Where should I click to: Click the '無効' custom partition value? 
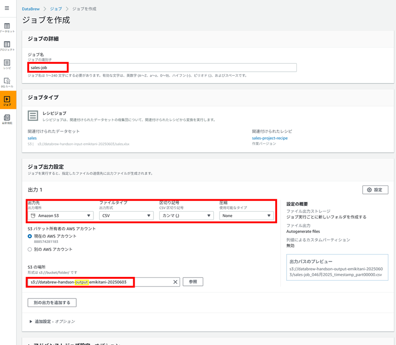pos(291,246)
